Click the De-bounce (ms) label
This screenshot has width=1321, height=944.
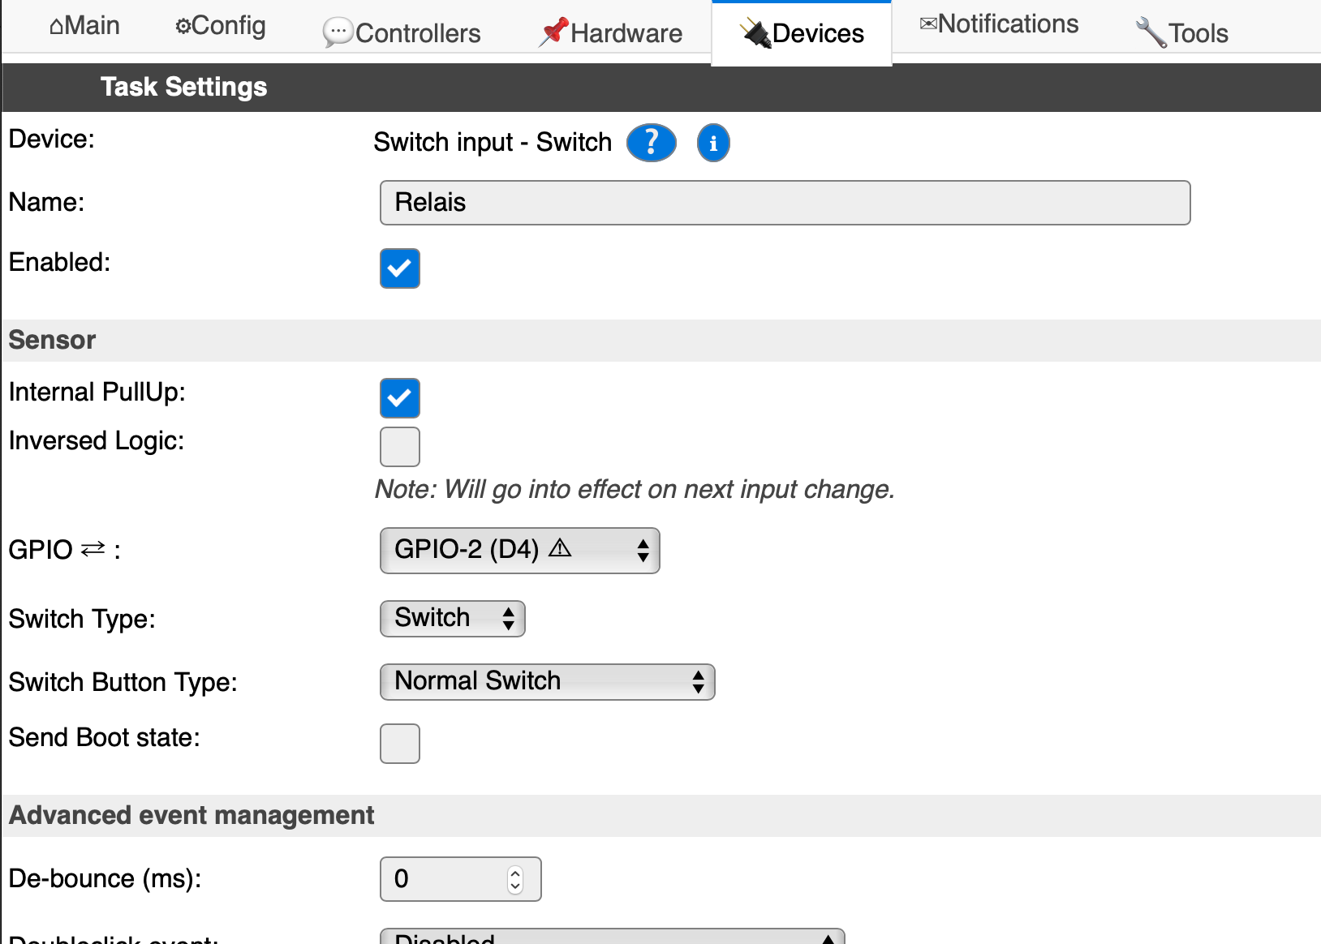(105, 878)
